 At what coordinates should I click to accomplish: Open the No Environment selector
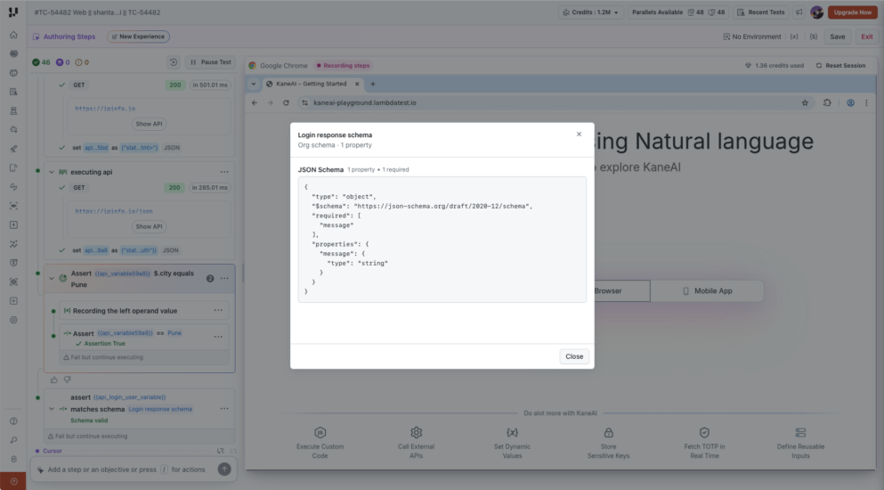click(752, 37)
